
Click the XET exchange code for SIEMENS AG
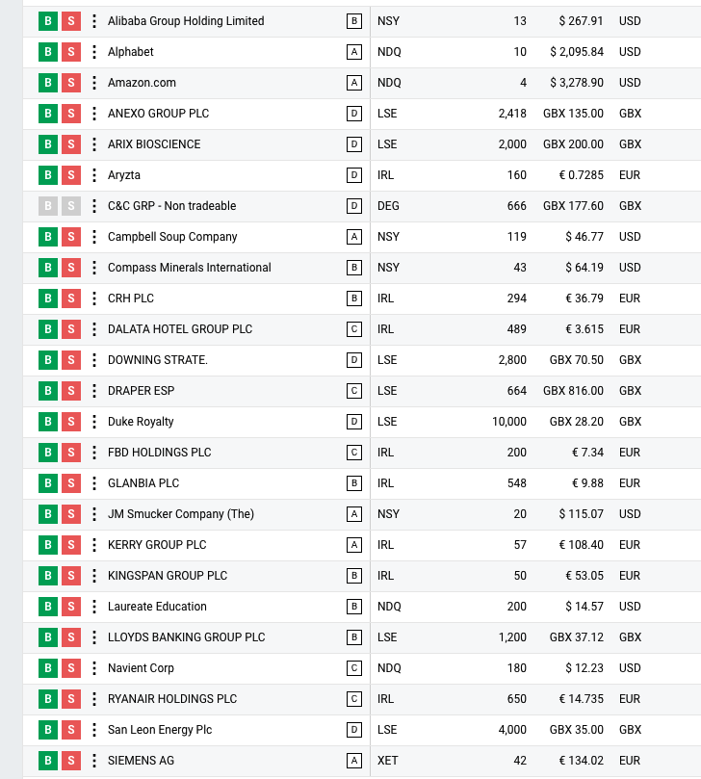click(387, 760)
